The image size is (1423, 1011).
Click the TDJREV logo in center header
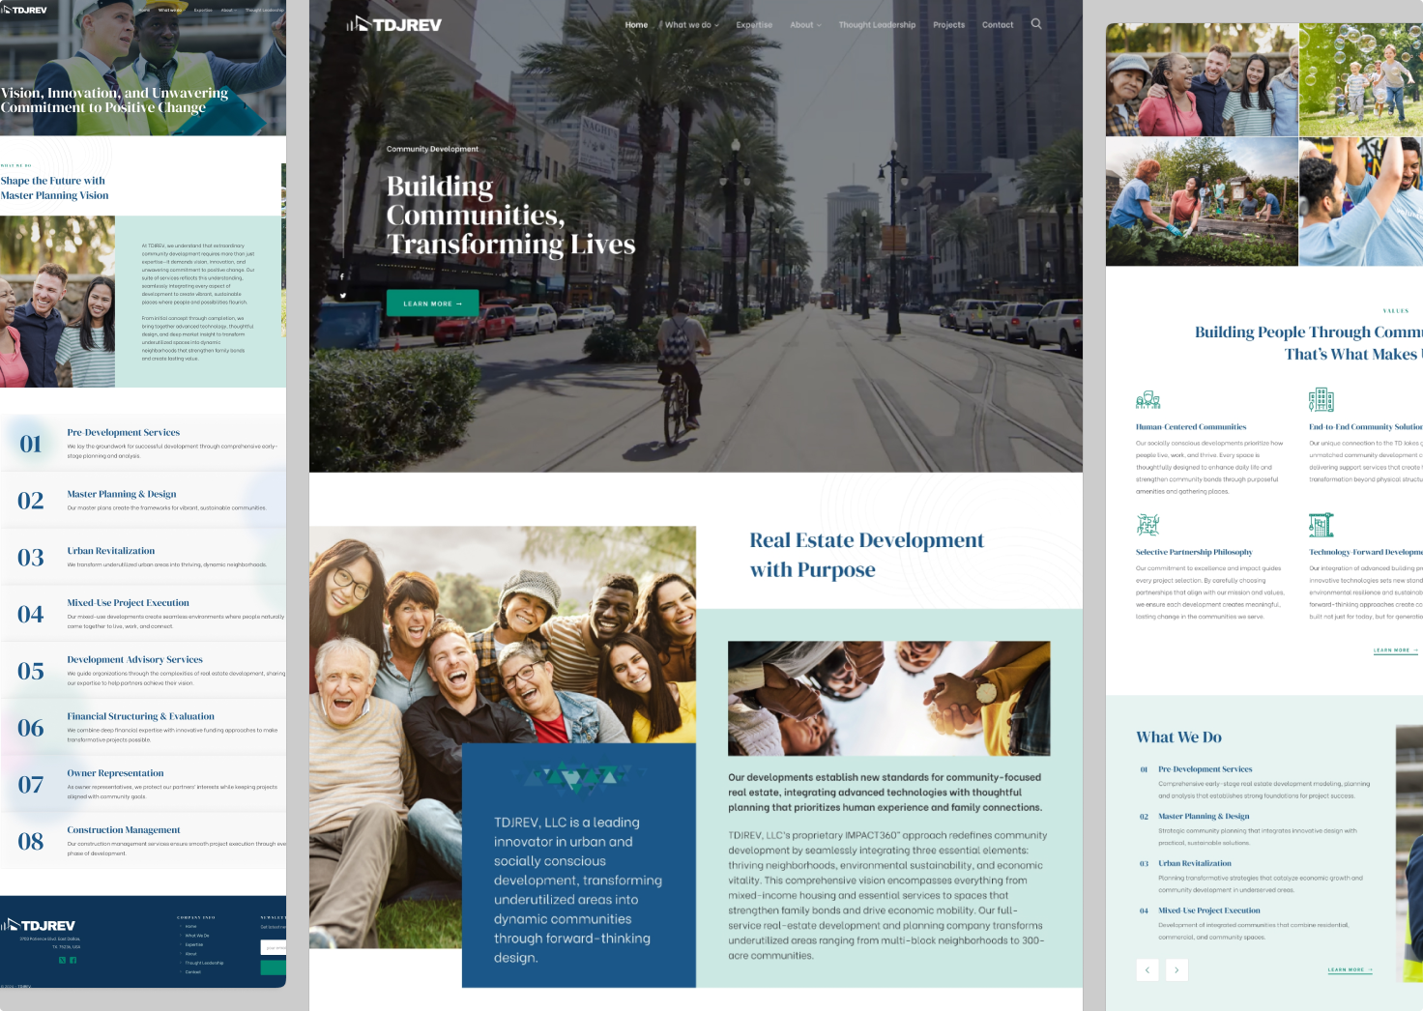394,24
